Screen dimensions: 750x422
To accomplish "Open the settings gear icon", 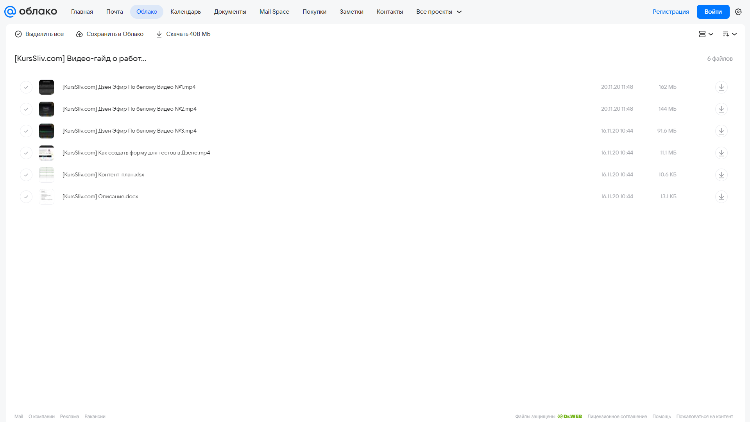I will pos(738,12).
